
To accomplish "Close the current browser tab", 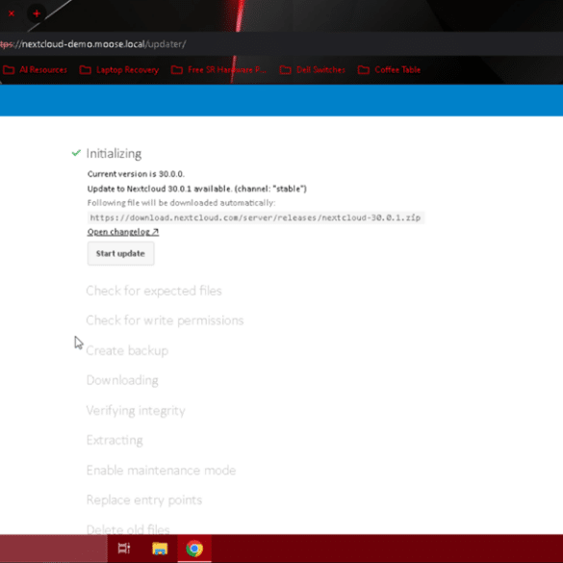I will (x=12, y=13).
